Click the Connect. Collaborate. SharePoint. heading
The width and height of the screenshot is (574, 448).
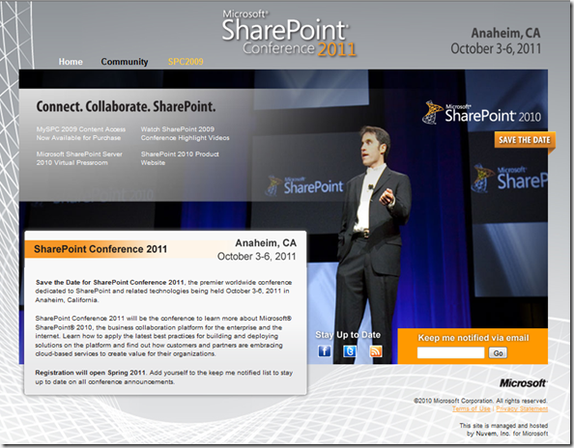coord(126,106)
